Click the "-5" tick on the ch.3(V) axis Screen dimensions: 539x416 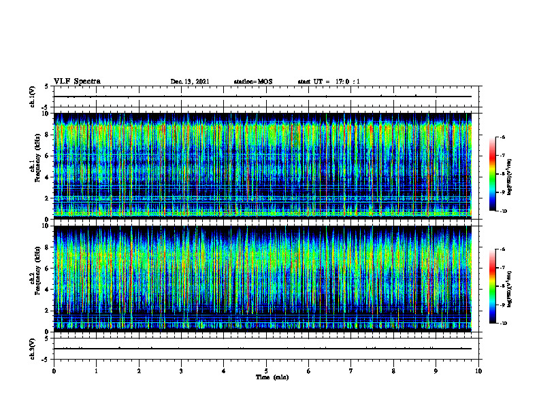46,360
